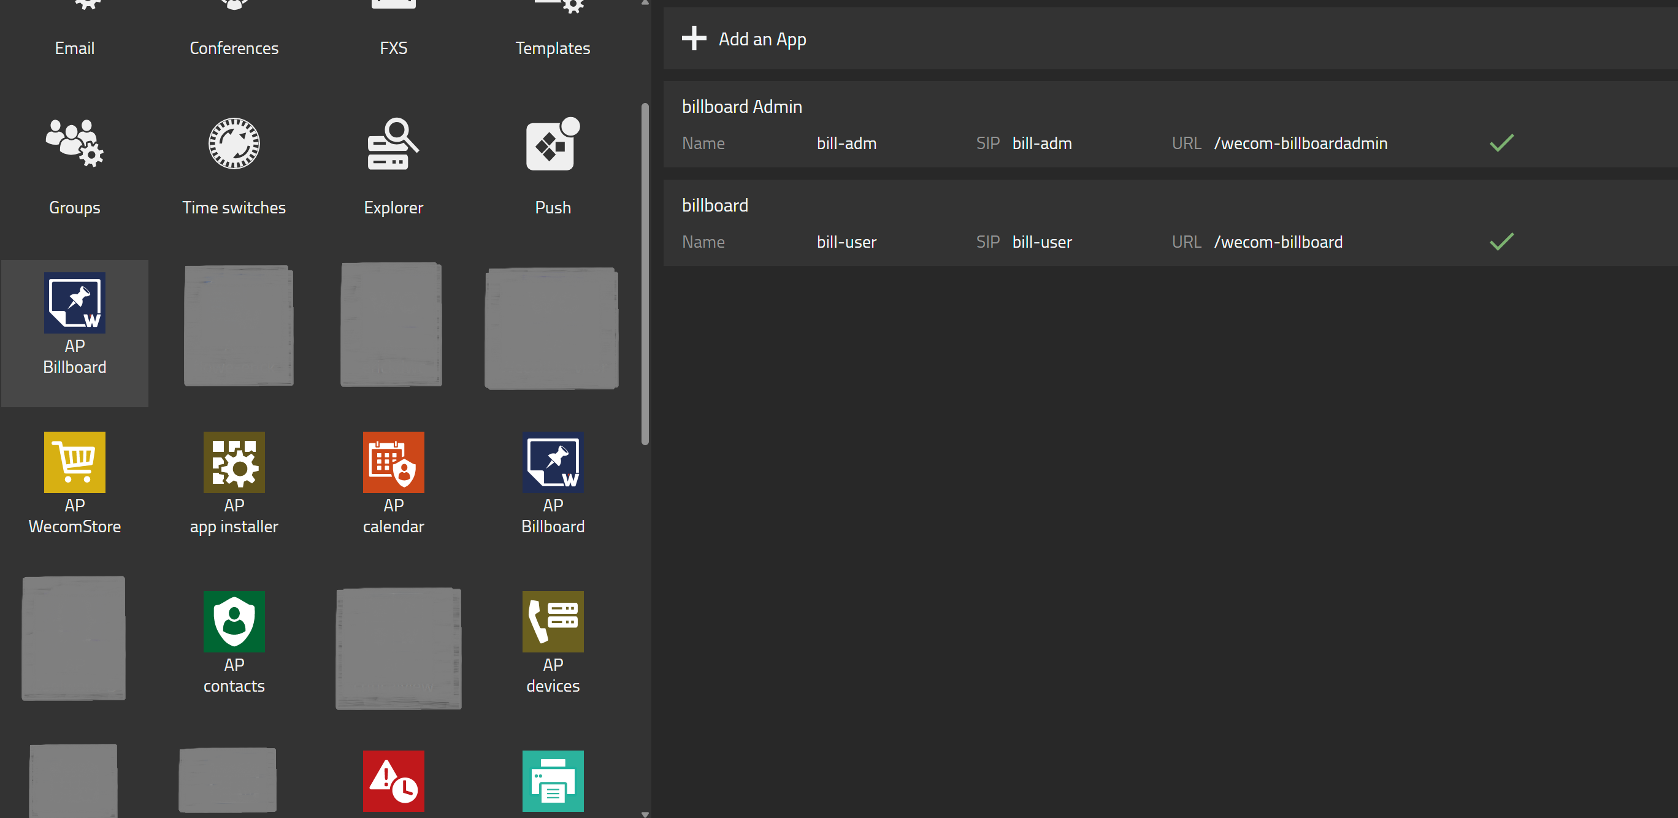Click green checkmark on billboard row

[1501, 242]
